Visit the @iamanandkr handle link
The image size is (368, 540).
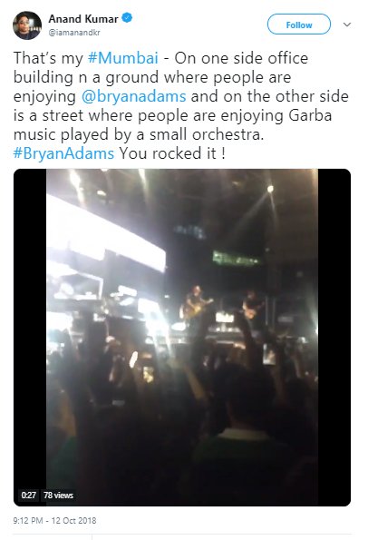[x=74, y=33]
